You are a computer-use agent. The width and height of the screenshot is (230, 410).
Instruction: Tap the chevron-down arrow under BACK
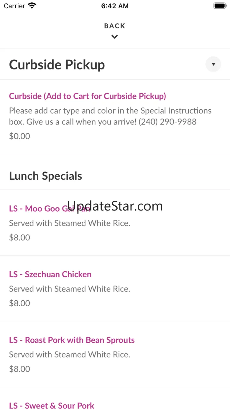[115, 37]
